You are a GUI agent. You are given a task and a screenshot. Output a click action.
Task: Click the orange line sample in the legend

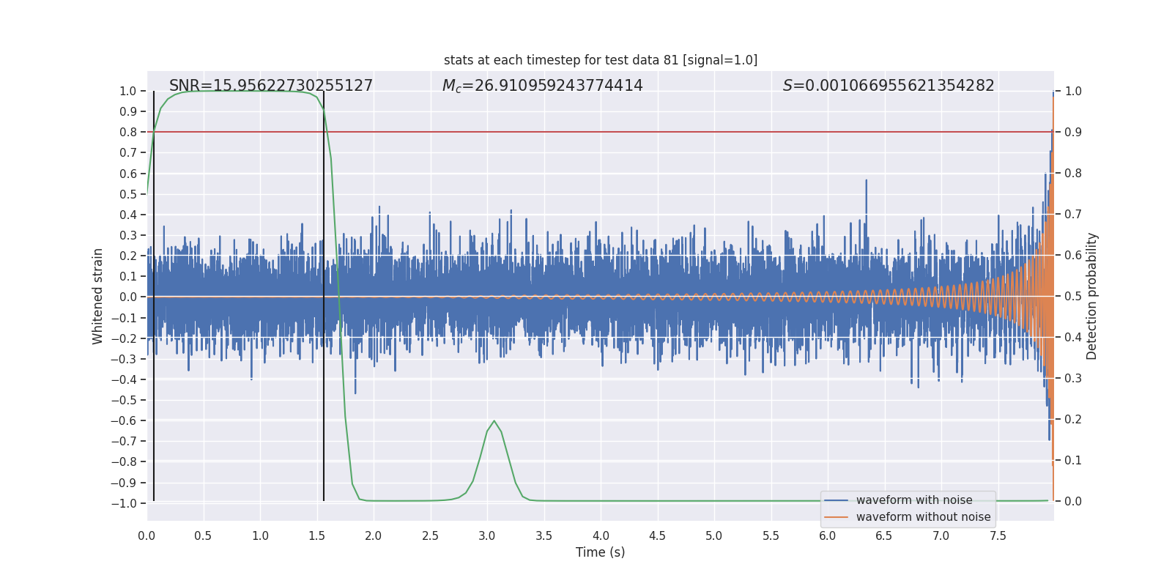point(837,517)
